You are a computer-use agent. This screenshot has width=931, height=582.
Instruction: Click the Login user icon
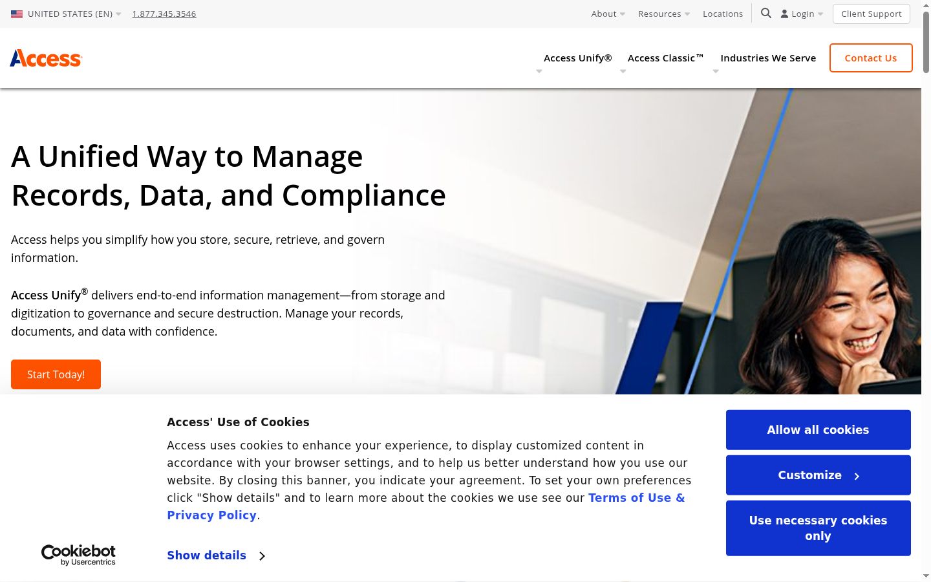(784, 14)
